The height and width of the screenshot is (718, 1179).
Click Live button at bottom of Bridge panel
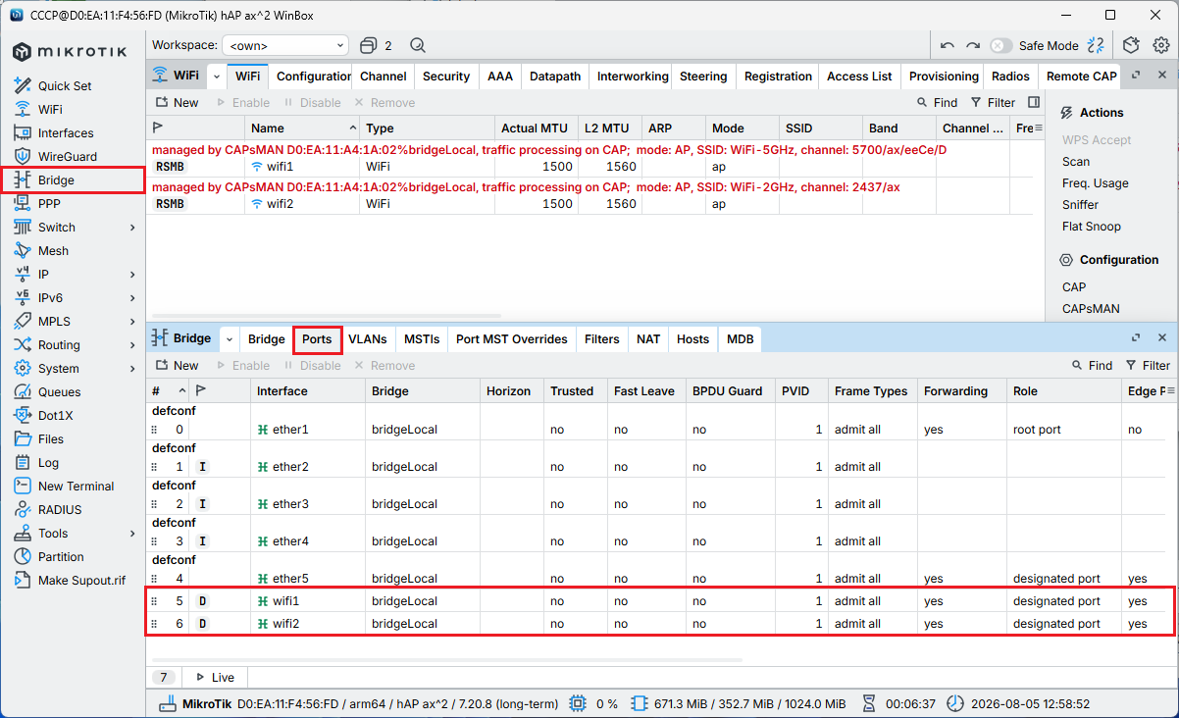pyautogui.click(x=215, y=678)
